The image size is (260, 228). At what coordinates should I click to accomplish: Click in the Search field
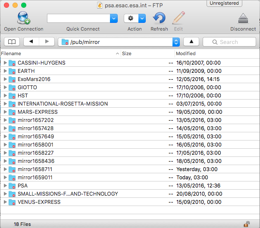[x=229, y=42]
